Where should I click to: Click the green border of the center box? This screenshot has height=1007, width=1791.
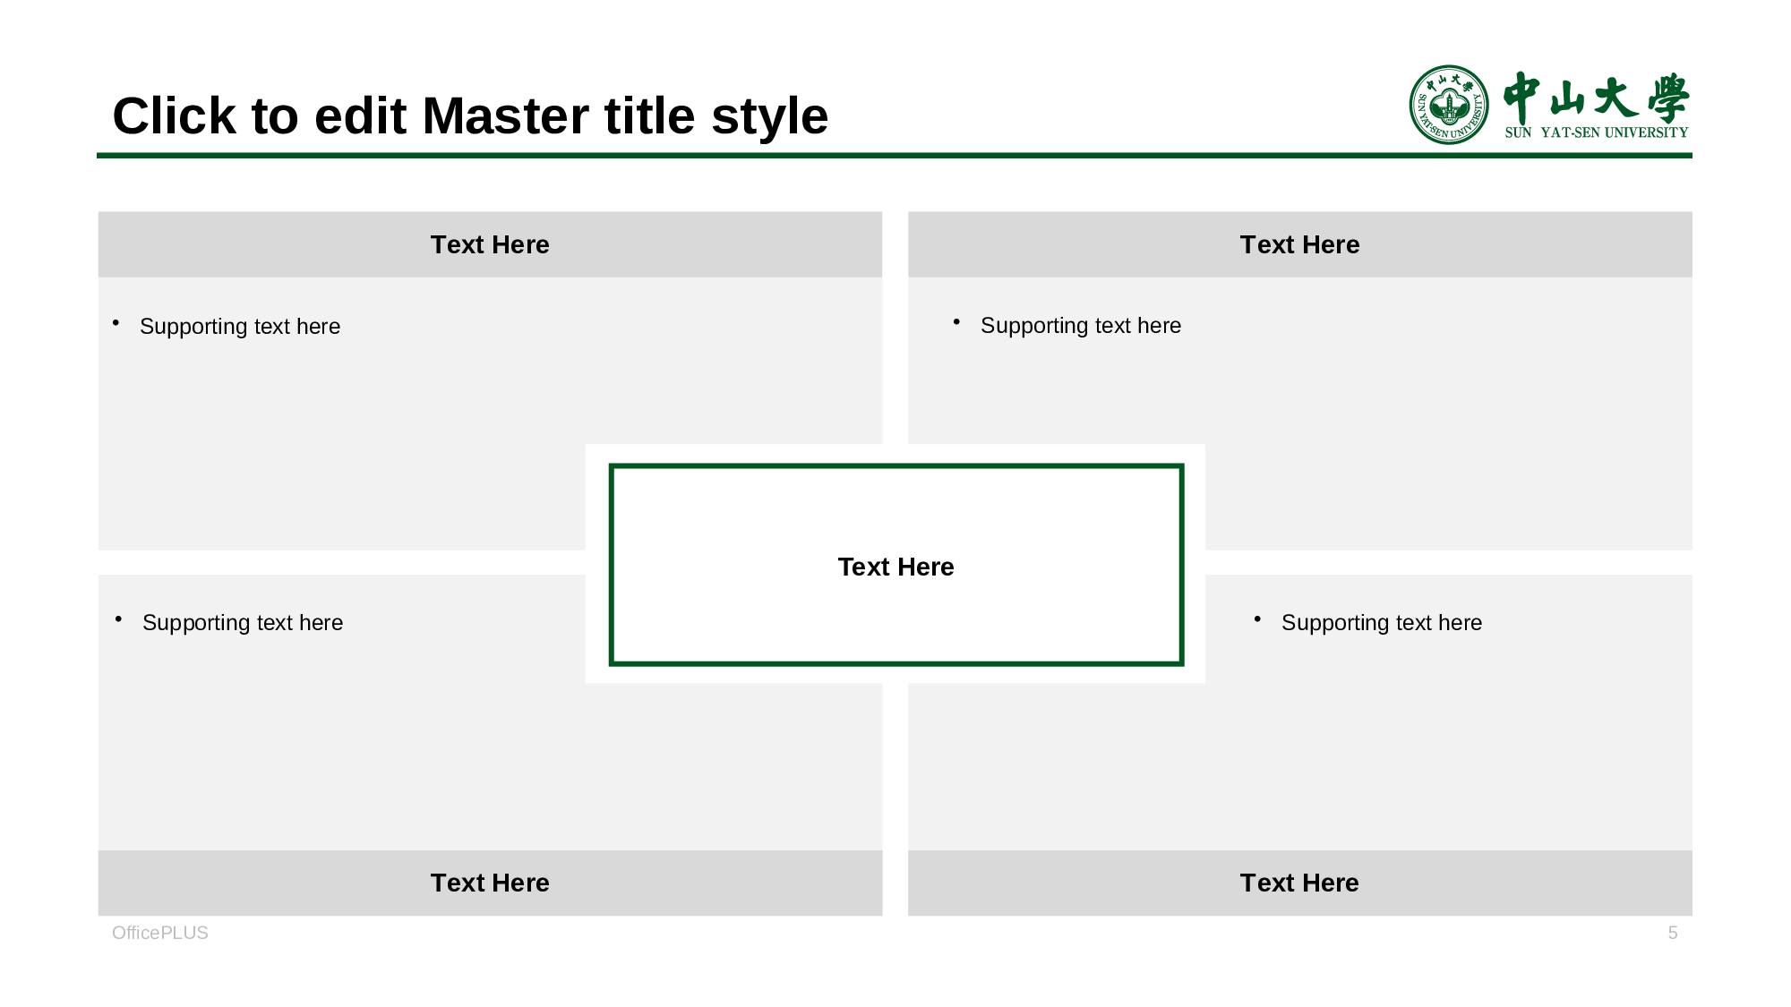pyautogui.click(x=895, y=466)
